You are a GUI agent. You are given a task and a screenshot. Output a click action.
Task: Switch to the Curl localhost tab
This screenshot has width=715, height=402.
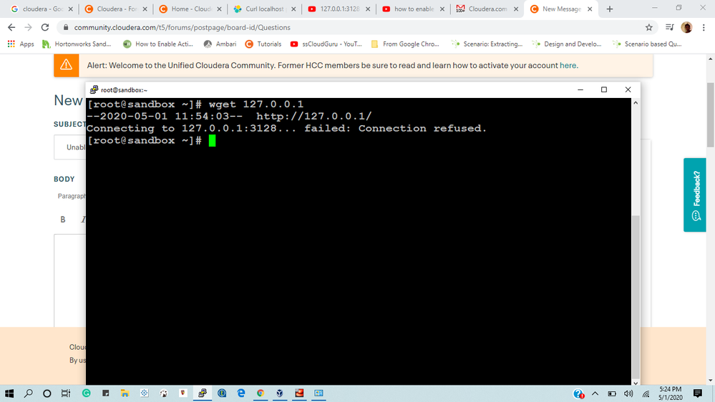click(265, 9)
